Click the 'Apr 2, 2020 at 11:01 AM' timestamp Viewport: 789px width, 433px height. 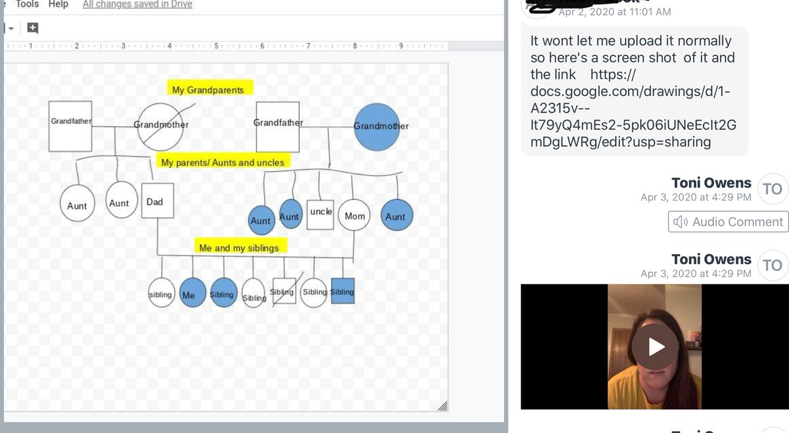[614, 12]
